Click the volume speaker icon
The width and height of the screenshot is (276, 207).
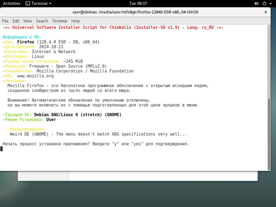click(x=257, y=4)
